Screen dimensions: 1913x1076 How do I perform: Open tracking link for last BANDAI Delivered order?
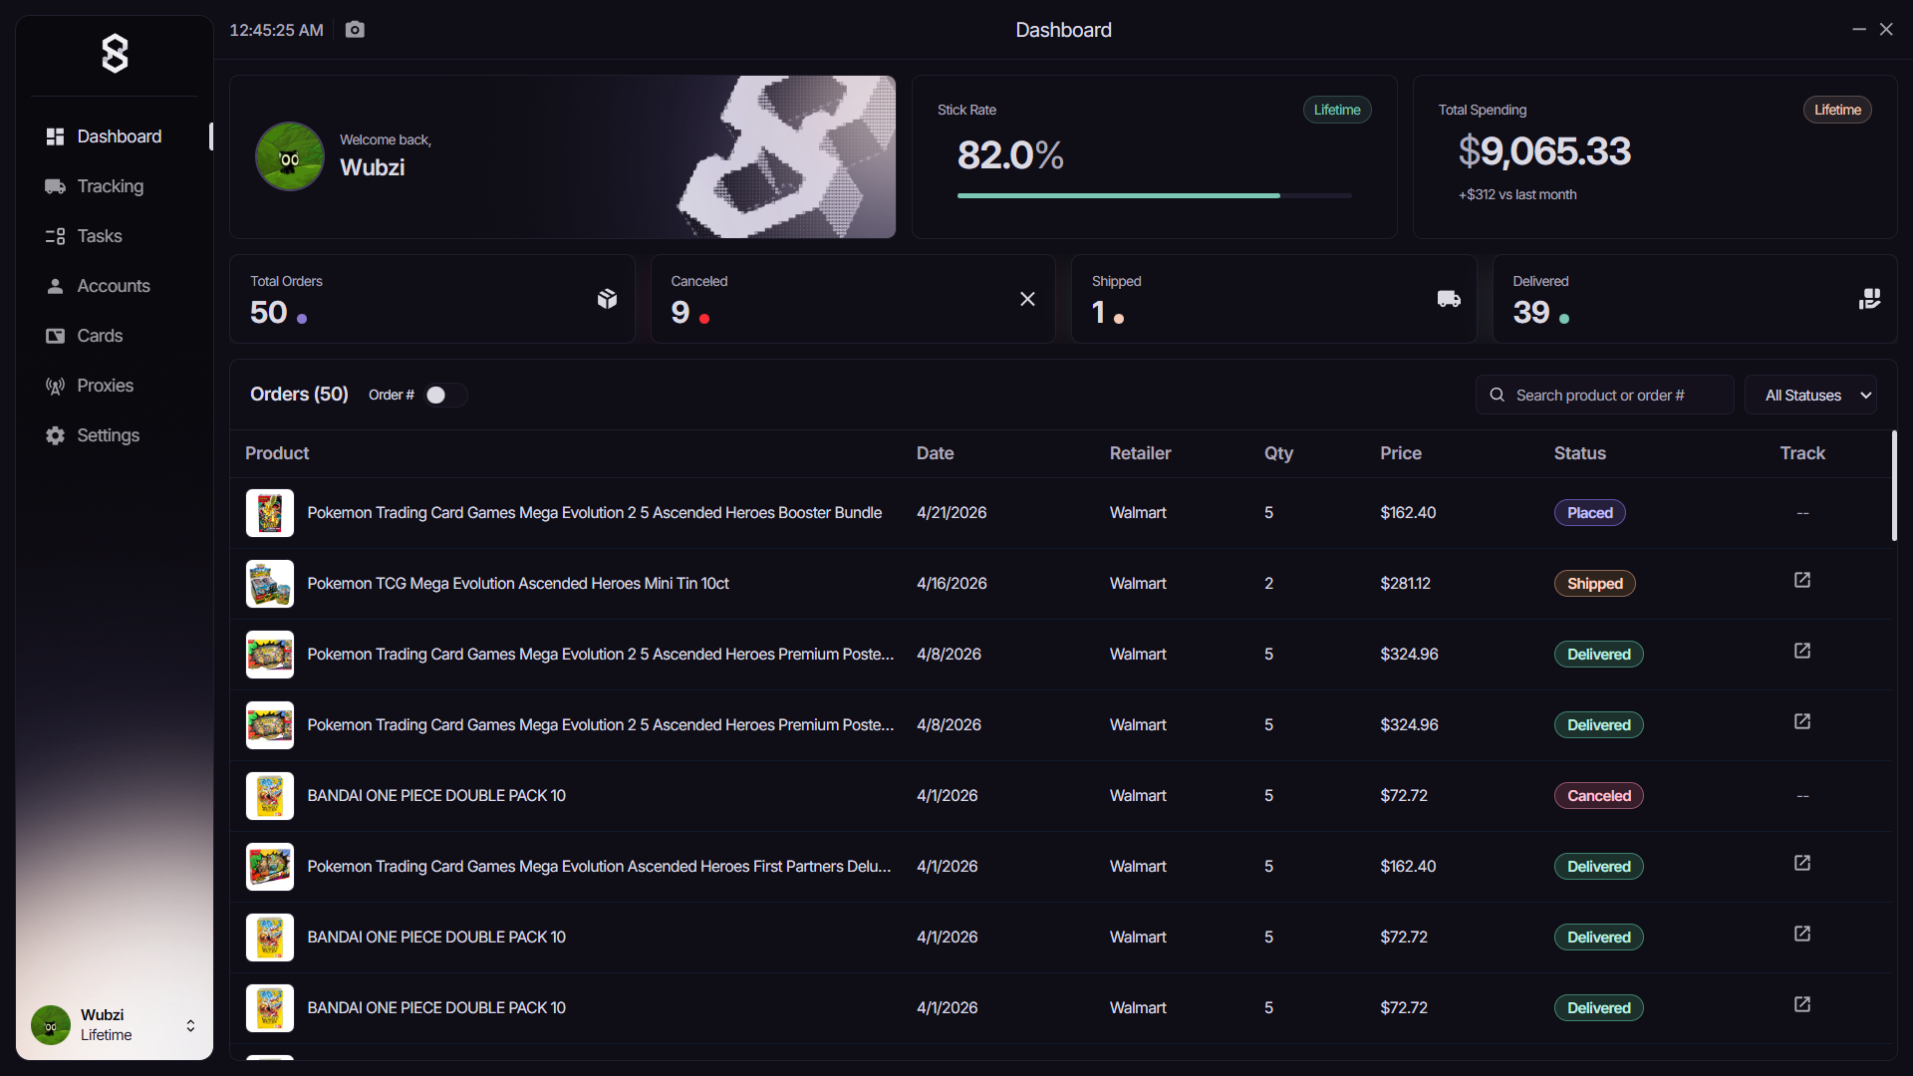[x=1802, y=1004]
